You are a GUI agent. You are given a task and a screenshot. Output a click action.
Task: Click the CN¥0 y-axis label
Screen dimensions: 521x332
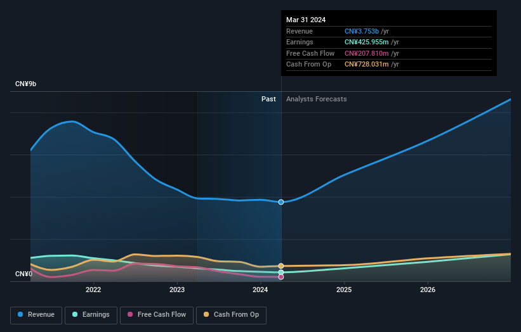pos(24,274)
